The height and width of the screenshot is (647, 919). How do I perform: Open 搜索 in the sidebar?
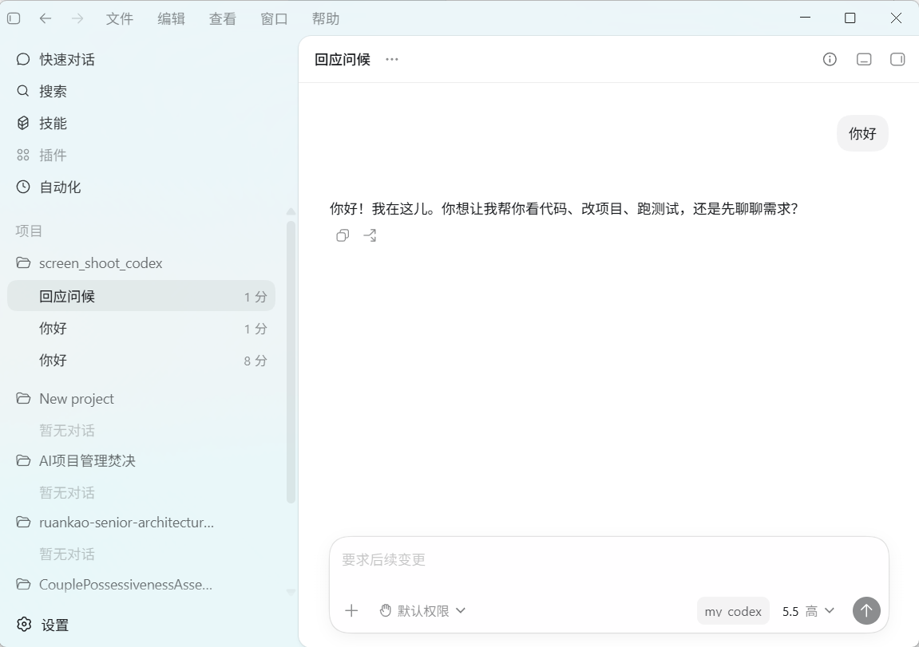[x=141, y=91]
